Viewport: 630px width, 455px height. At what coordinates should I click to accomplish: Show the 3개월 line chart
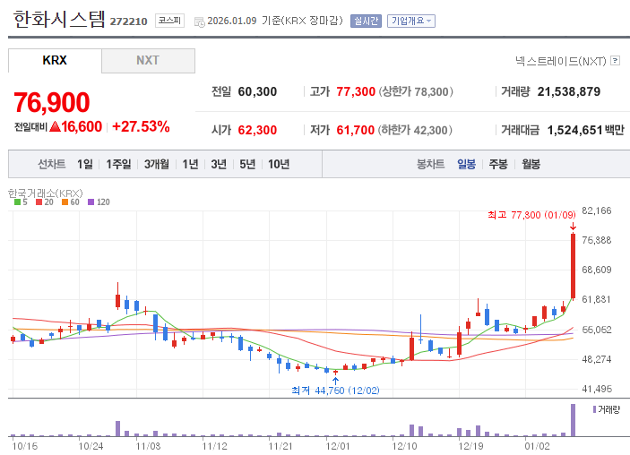(156, 164)
